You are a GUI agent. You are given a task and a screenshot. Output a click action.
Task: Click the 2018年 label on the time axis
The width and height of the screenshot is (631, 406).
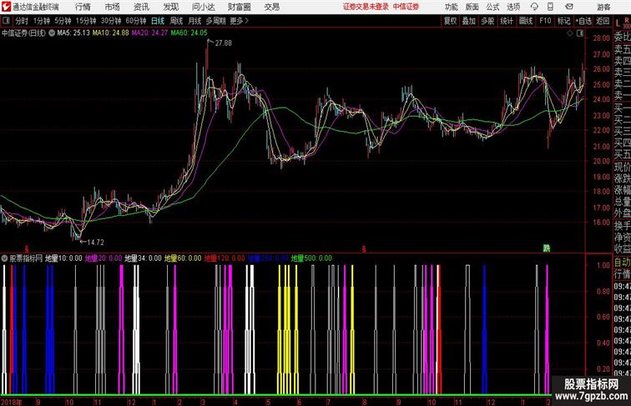(12, 402)
